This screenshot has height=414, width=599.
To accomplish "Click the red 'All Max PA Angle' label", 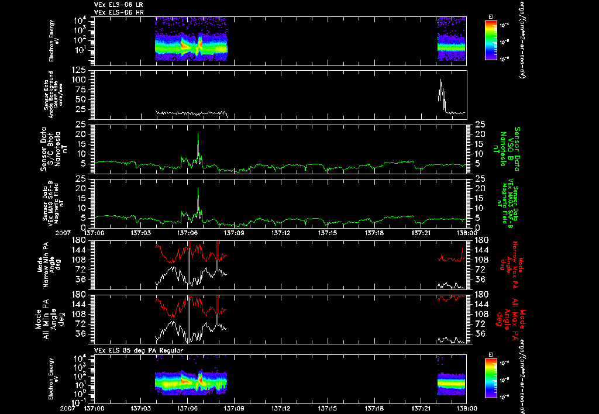I will pos(510,319).
